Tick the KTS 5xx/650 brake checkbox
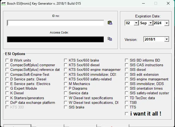This screenshot has height=127, width=175. pos(66,61)
